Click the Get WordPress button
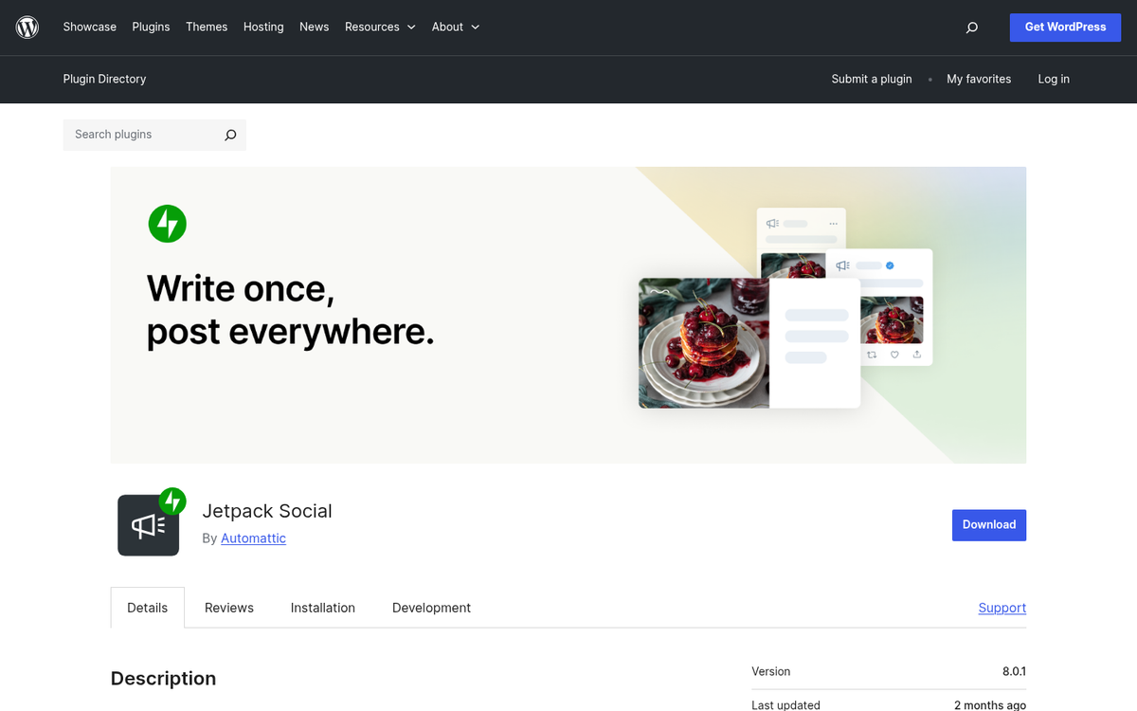1137x711 pixels. pos(1065,27)
